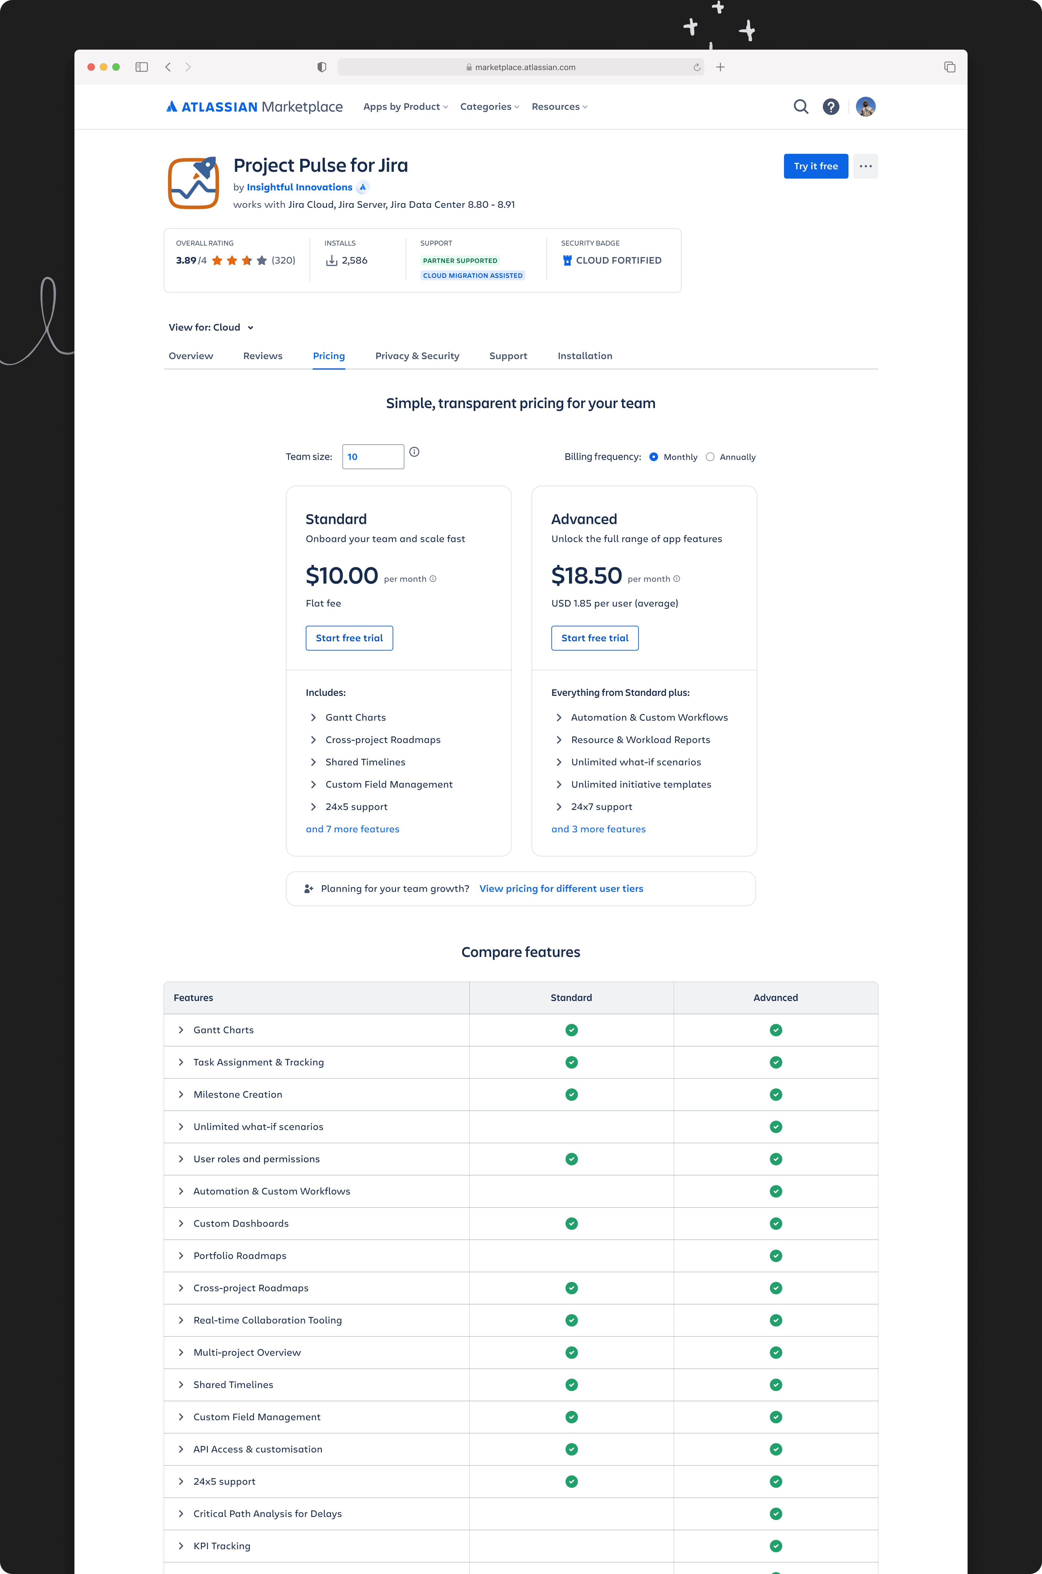This screenshot has height=1574, width=1042.
Task: Go back with browser back arrow
Action: pyautogui.click(x=168, y=67)
